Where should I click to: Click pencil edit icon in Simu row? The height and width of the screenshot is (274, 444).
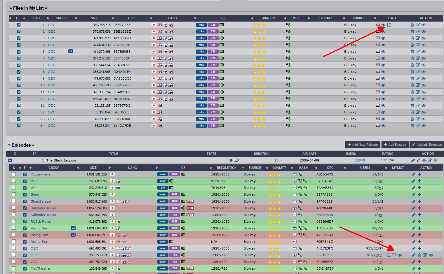tap(413, 194)
